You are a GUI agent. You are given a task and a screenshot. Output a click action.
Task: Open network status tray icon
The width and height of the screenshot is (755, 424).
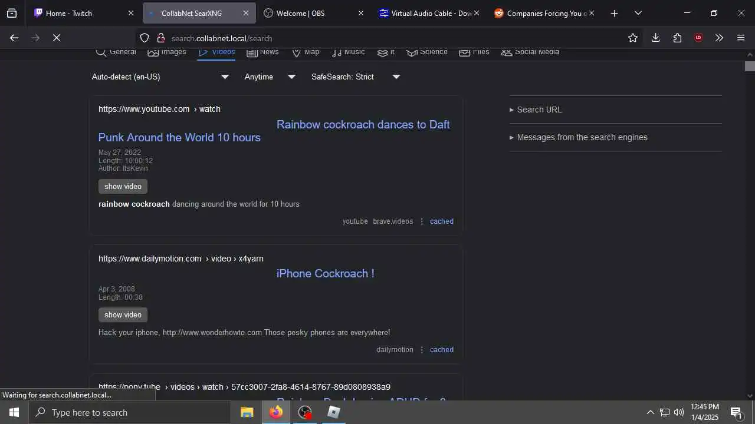pos(665,412)
